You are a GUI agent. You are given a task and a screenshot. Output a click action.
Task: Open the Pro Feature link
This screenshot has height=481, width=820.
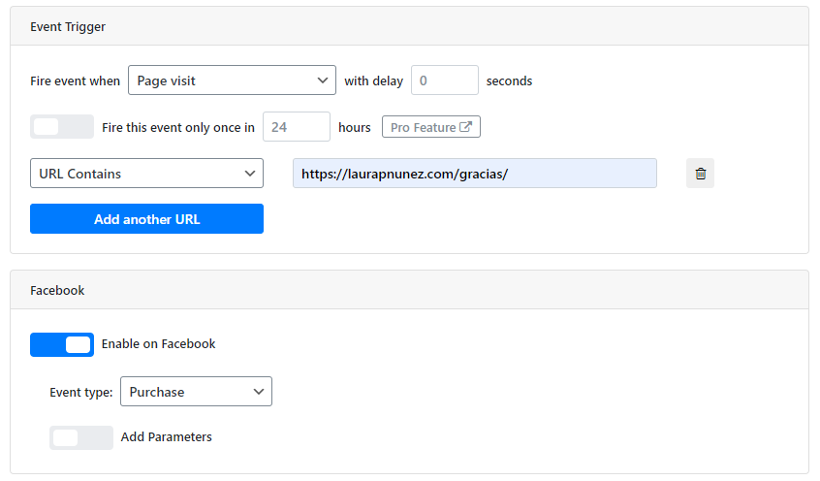[431, 127]
